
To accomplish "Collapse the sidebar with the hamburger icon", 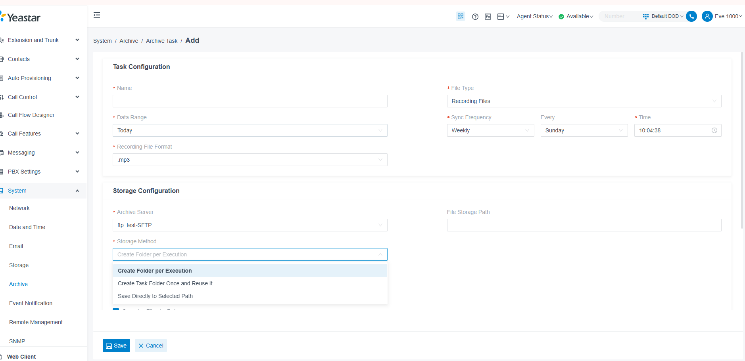I will pyautogui.click(x=97, y=15).
